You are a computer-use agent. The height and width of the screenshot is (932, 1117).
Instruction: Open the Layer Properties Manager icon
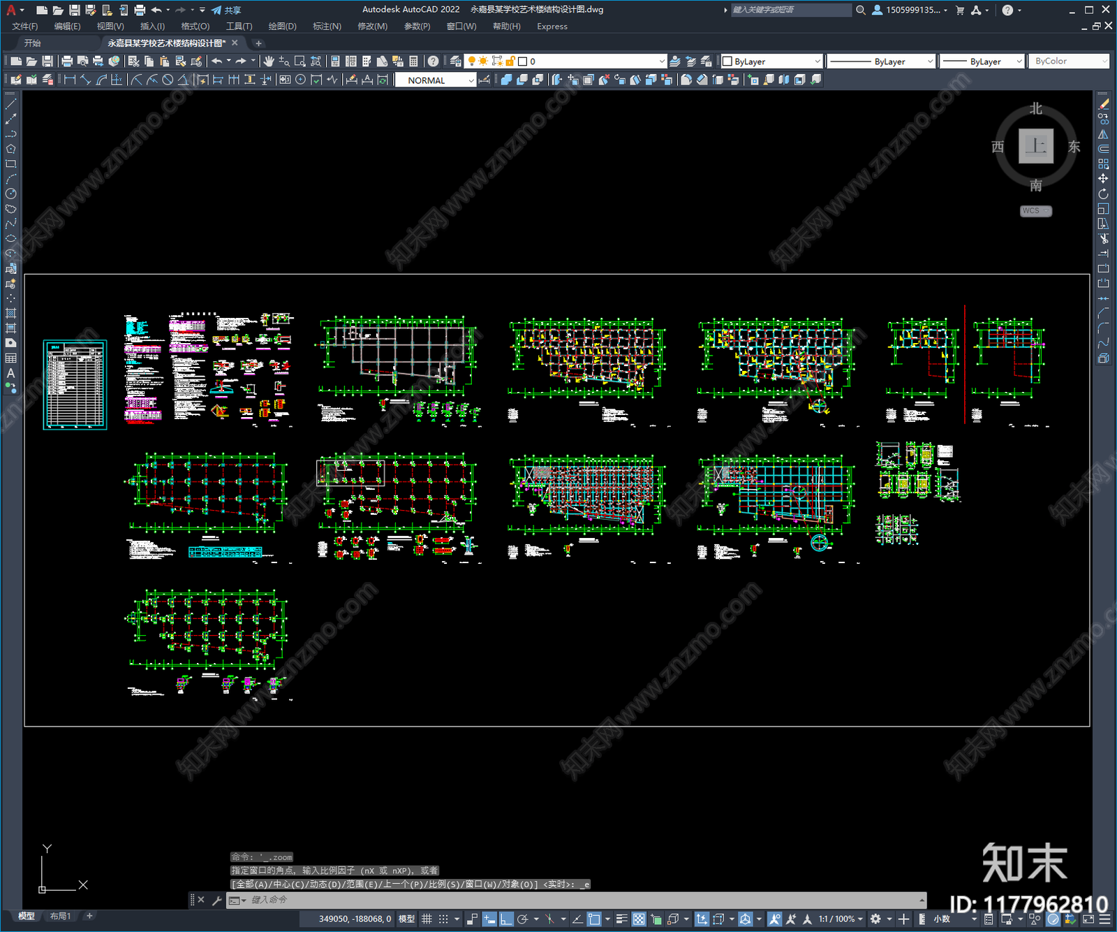(x=455, y=61)
